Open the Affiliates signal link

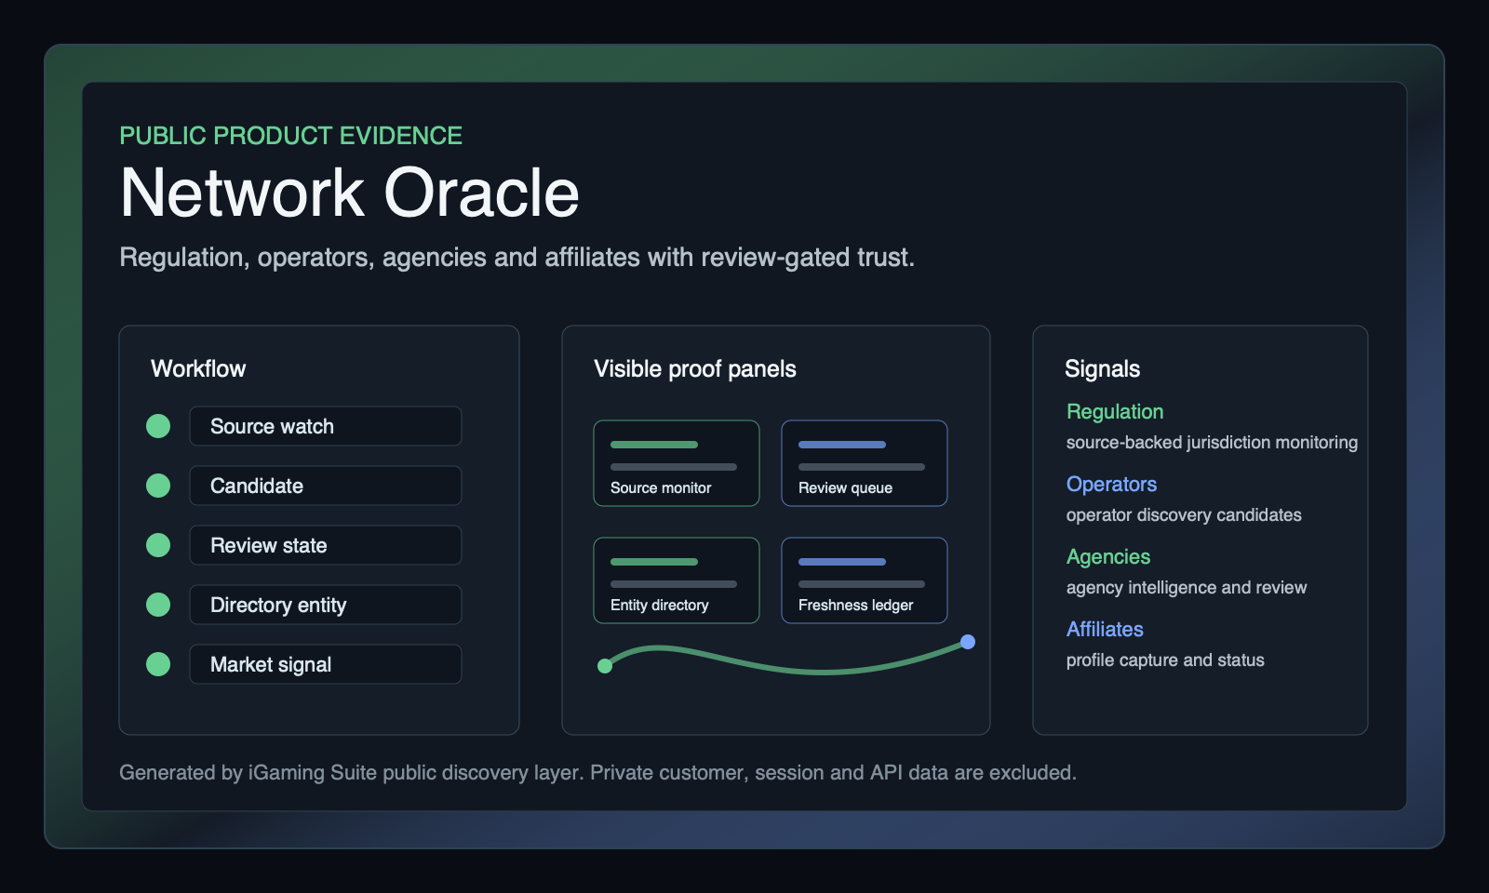pos(1105,629)
